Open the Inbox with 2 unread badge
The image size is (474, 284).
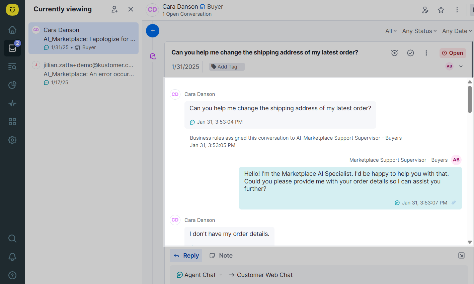pos(12,48)
